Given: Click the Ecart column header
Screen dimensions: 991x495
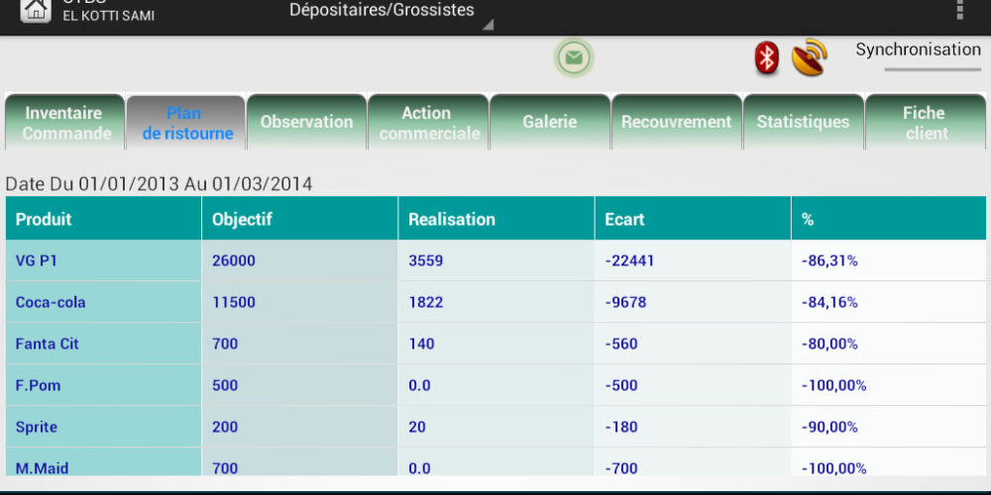Looking at the screenshot, I should pos(692,219).
